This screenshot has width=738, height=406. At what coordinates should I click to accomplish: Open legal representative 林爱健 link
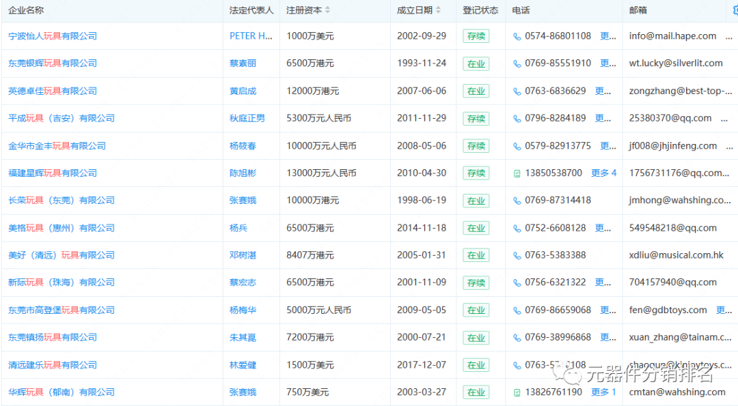[x=243, y=366]
